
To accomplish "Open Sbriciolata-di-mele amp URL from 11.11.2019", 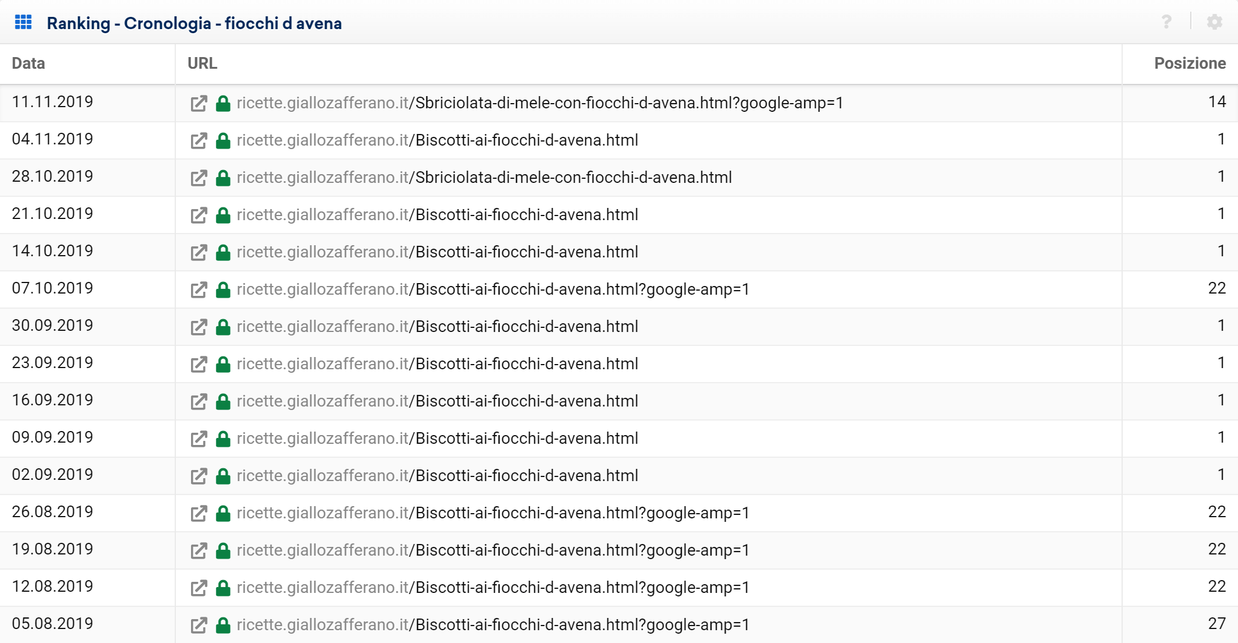I will click(540, 103).
